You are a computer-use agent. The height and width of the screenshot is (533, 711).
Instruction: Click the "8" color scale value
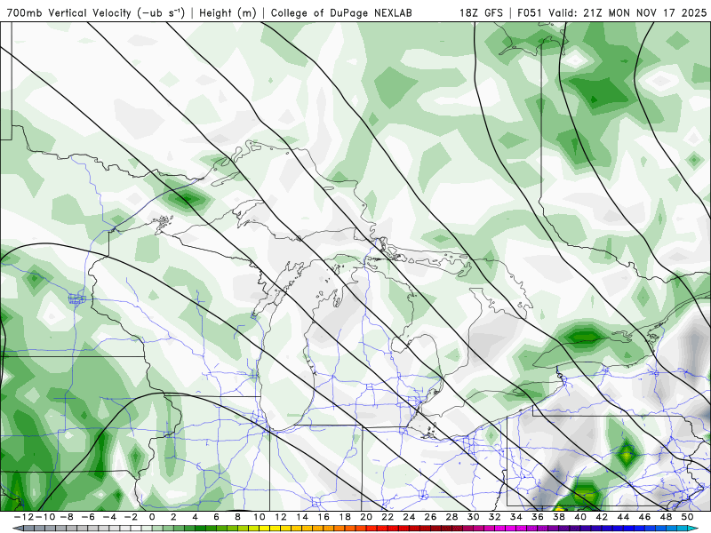tap(237, 517)
